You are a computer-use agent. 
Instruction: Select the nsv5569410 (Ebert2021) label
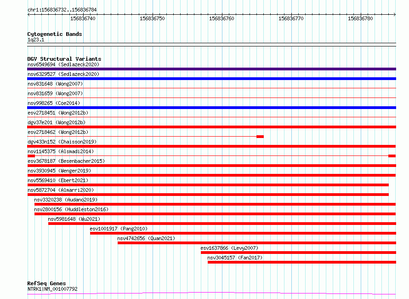tap(58, 180)
